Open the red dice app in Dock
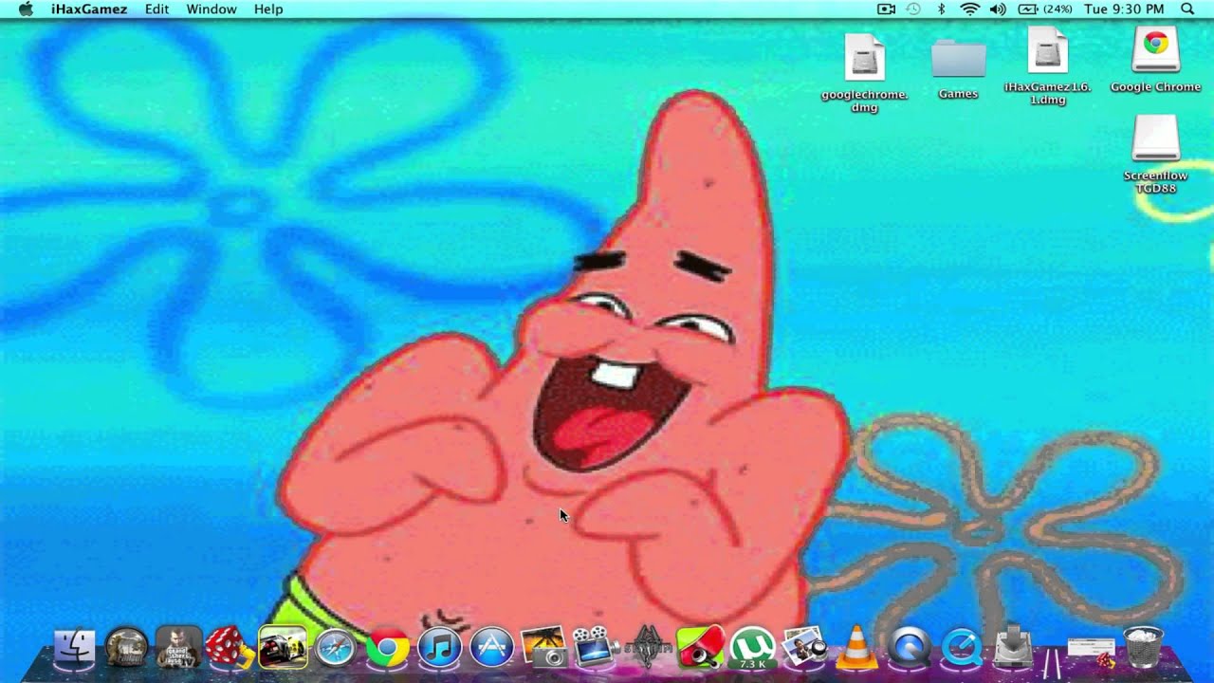 (230, 648)
